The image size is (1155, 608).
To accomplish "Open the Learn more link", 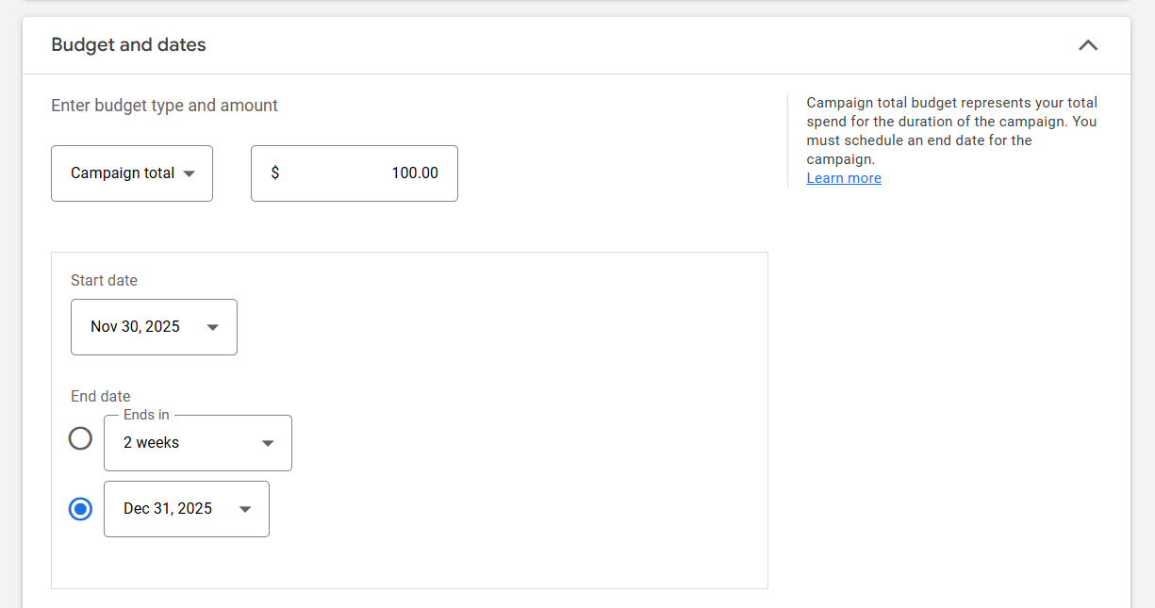I will click(844, 178).
